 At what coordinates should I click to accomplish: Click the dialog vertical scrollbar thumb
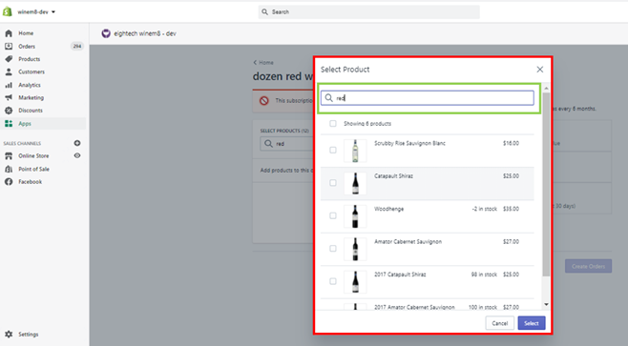(546, 184)
